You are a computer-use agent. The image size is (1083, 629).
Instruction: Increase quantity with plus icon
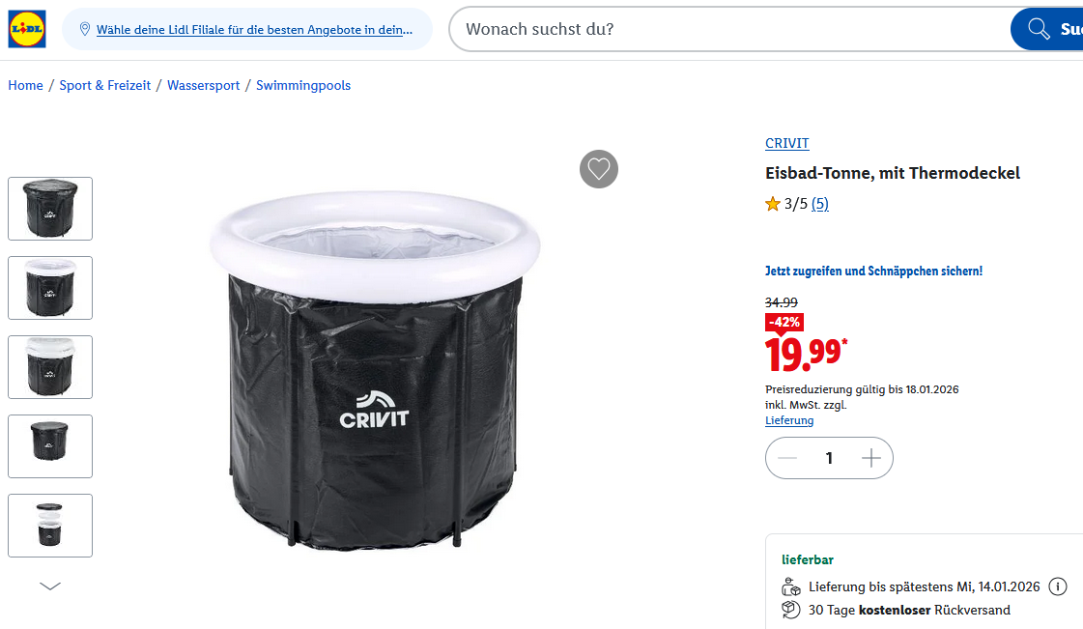coord(871,458)
